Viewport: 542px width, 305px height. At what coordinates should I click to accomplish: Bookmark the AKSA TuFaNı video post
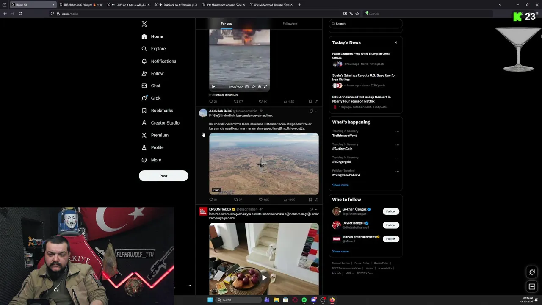tap(310, 102)
